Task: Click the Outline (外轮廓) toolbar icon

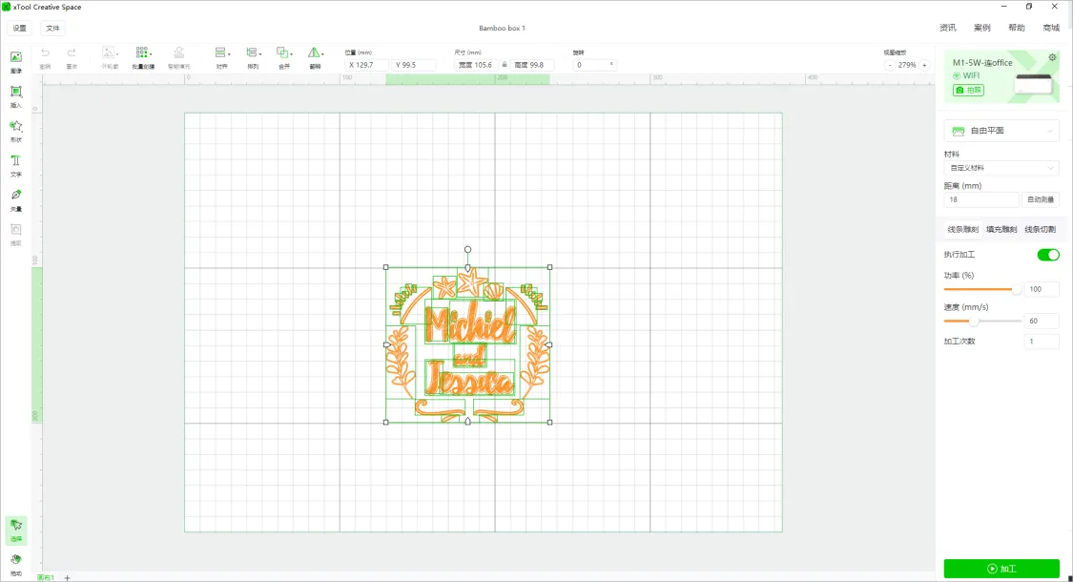Action: (108, 52)
